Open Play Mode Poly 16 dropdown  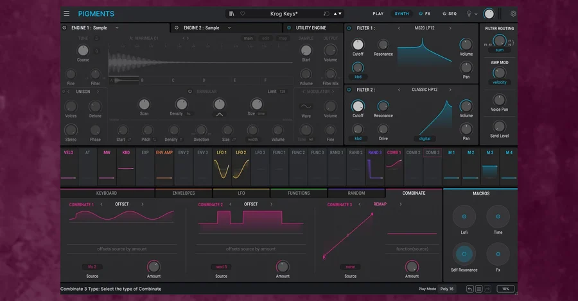447,289
